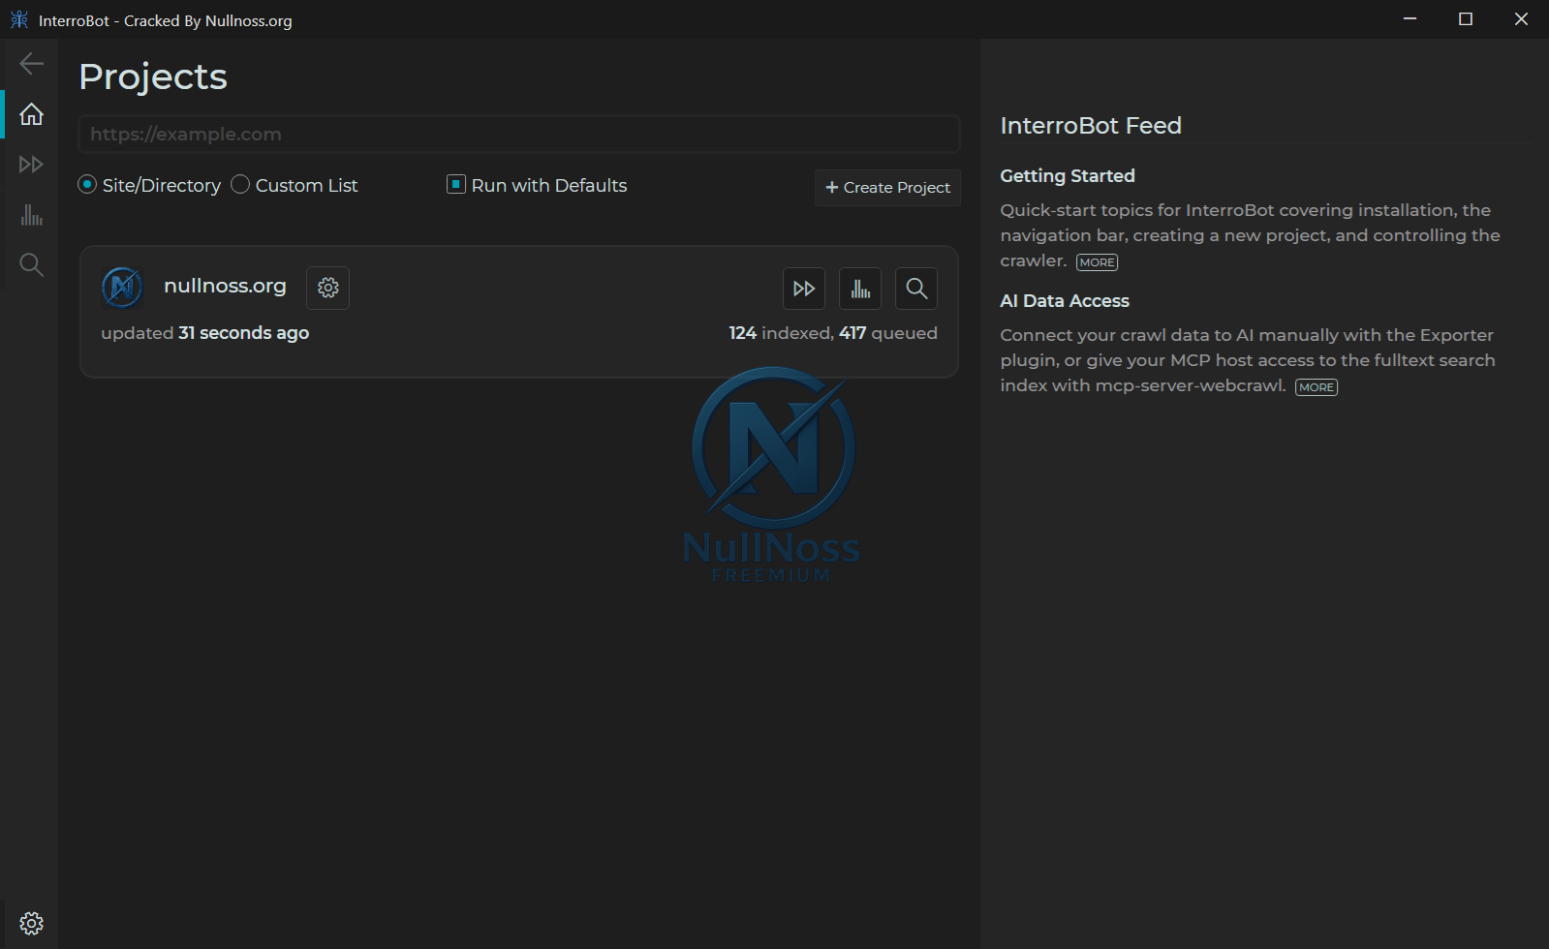Open MORE link under Getting Started
1549x949 pixels.
1097,262
